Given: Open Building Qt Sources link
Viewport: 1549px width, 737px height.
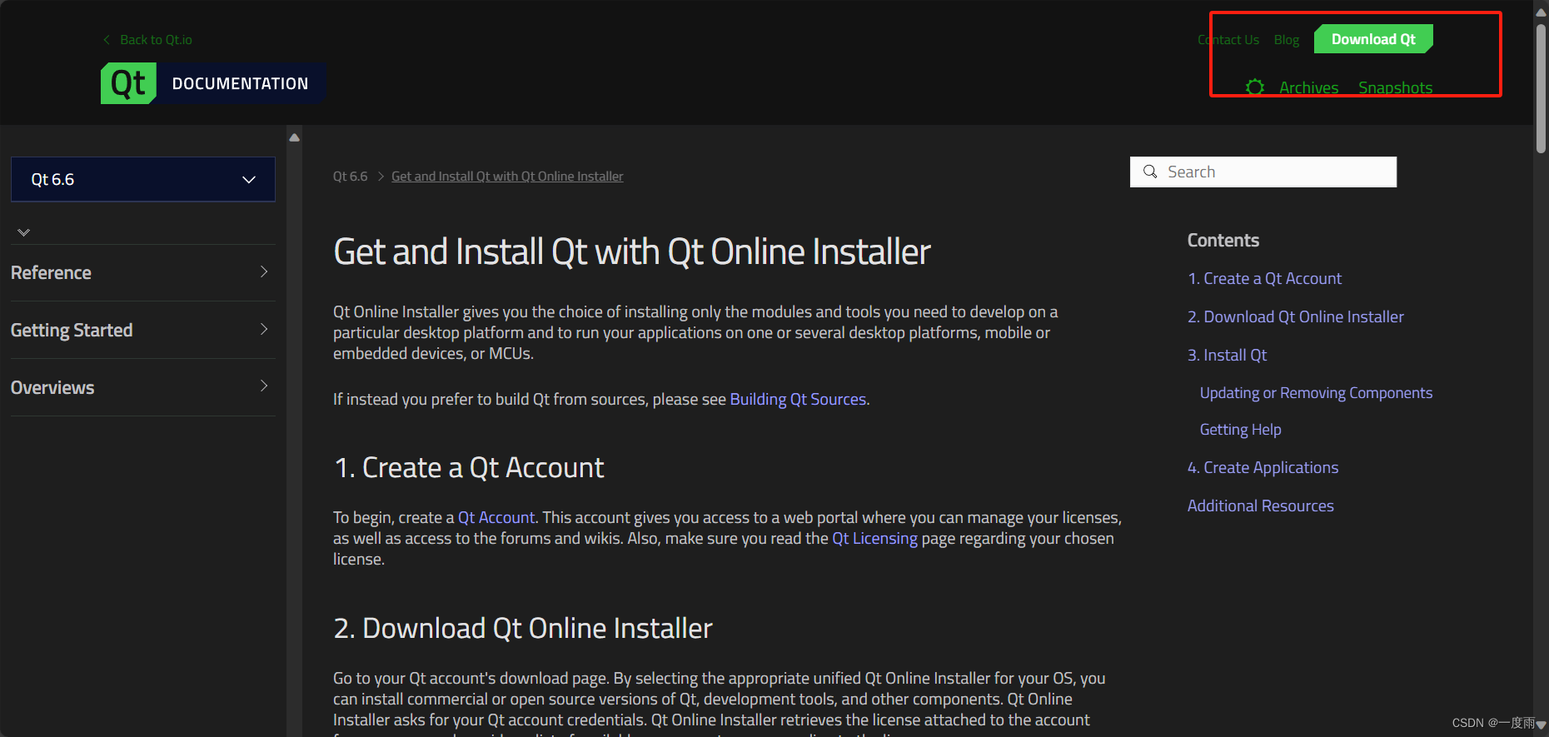Looking at the screenshot, I should coord(798,400).
